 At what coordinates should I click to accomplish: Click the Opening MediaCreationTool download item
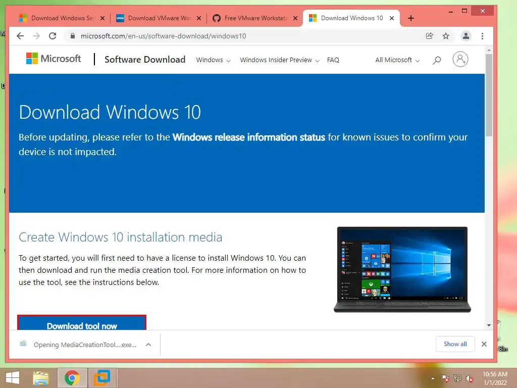click(x=85, y=345)
